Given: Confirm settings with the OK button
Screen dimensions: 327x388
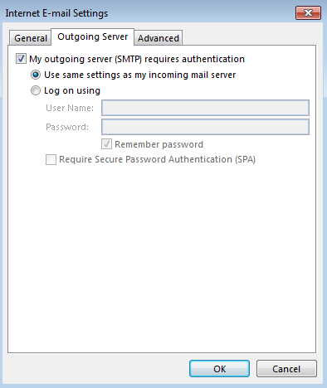Looking at the screenshot, I should click(219, 369).
